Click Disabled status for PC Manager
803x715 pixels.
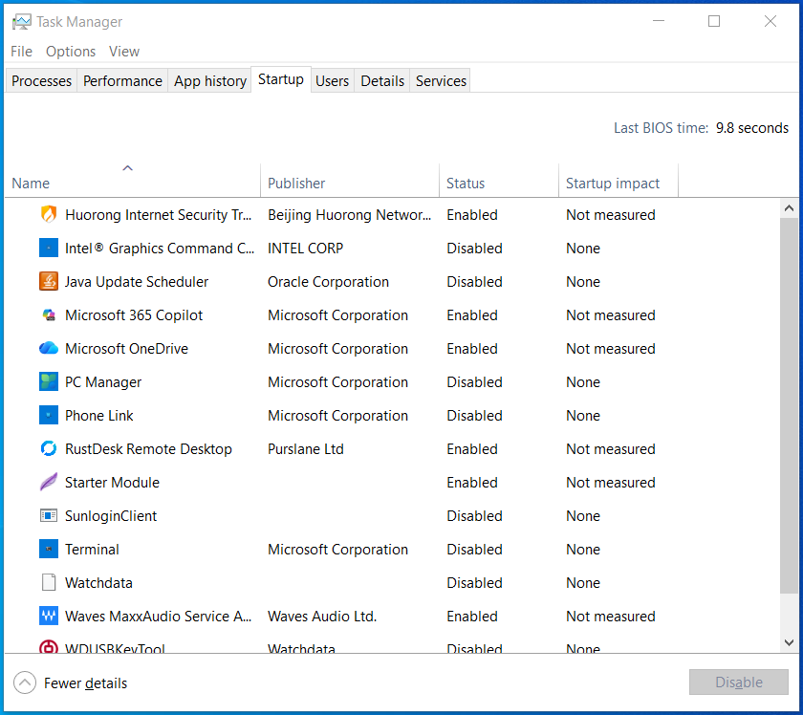click(x=474, y=381)
